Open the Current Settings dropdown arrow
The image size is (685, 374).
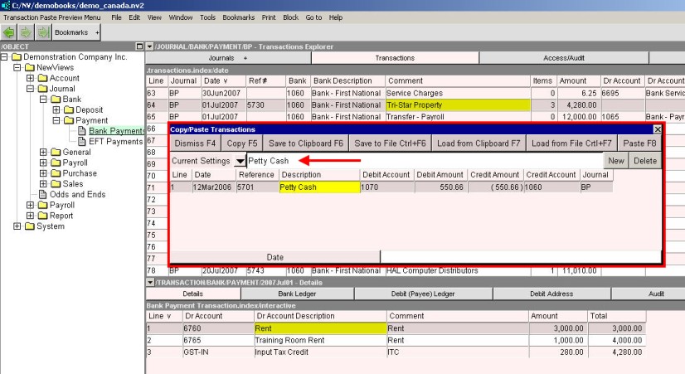point(240,160)
